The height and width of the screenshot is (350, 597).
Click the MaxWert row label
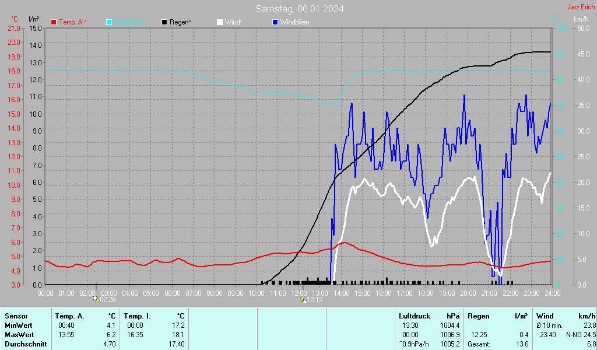pyautogui.click(x=18, y=335)
